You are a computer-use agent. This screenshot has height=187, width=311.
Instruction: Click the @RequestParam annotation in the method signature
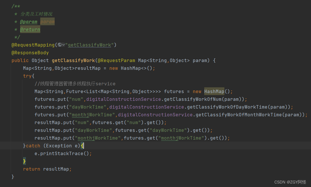pos(117,60)
